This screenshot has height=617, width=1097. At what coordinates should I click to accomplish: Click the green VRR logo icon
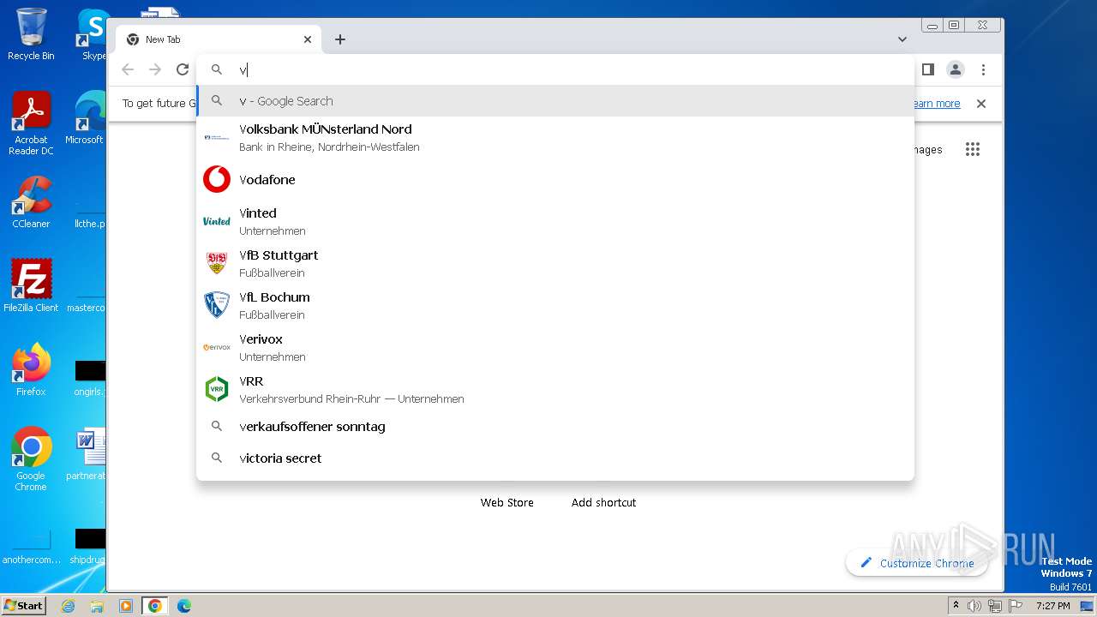217,389
